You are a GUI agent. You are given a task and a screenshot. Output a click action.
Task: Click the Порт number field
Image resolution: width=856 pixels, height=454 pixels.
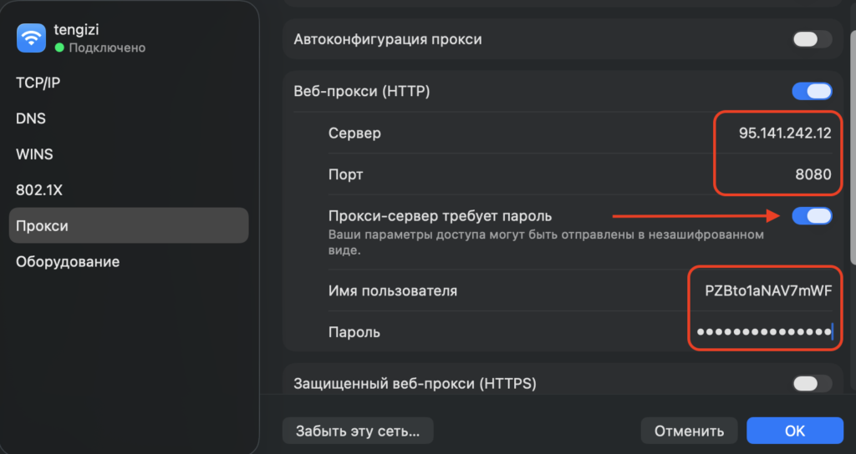click(x=811, y=175)
